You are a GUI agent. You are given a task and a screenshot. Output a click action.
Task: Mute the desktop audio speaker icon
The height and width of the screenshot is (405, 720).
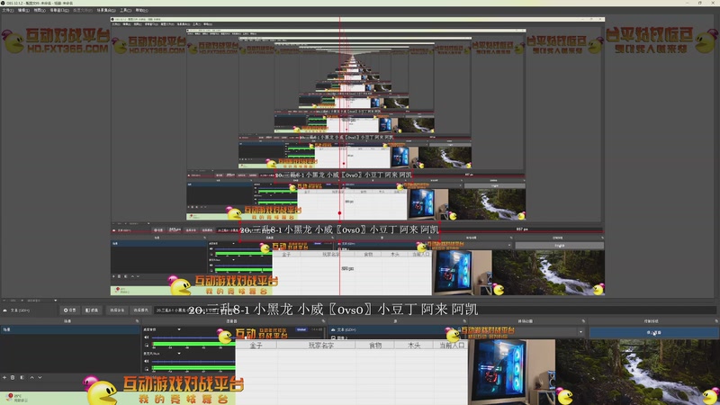click(x=147, y=337)
